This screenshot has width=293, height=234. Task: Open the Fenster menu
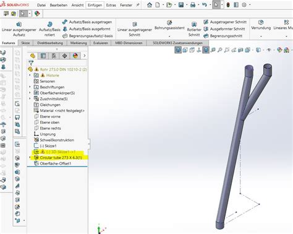coord(126,5)
